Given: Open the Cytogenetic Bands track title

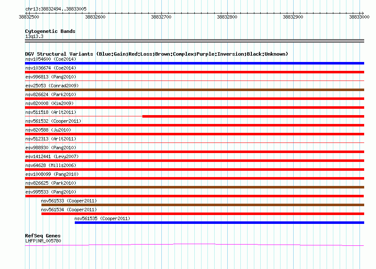Looking at the screenshot, I should (x=50, y=31).
